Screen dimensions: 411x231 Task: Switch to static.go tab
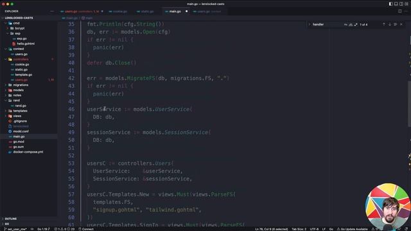click(147, 12)
